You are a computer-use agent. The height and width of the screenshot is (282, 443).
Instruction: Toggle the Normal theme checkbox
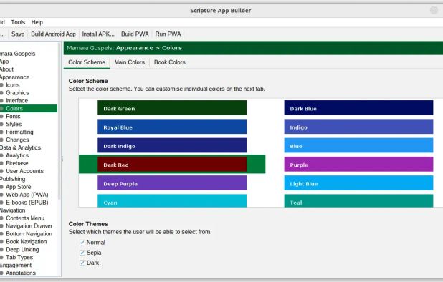coord(82,243)
